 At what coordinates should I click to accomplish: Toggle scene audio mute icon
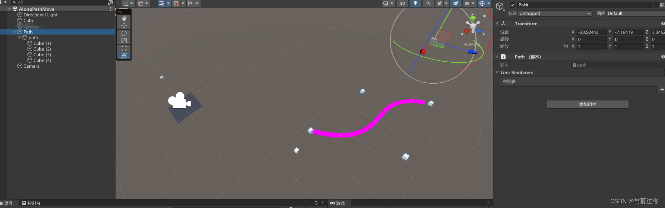(x=428, y=3)
